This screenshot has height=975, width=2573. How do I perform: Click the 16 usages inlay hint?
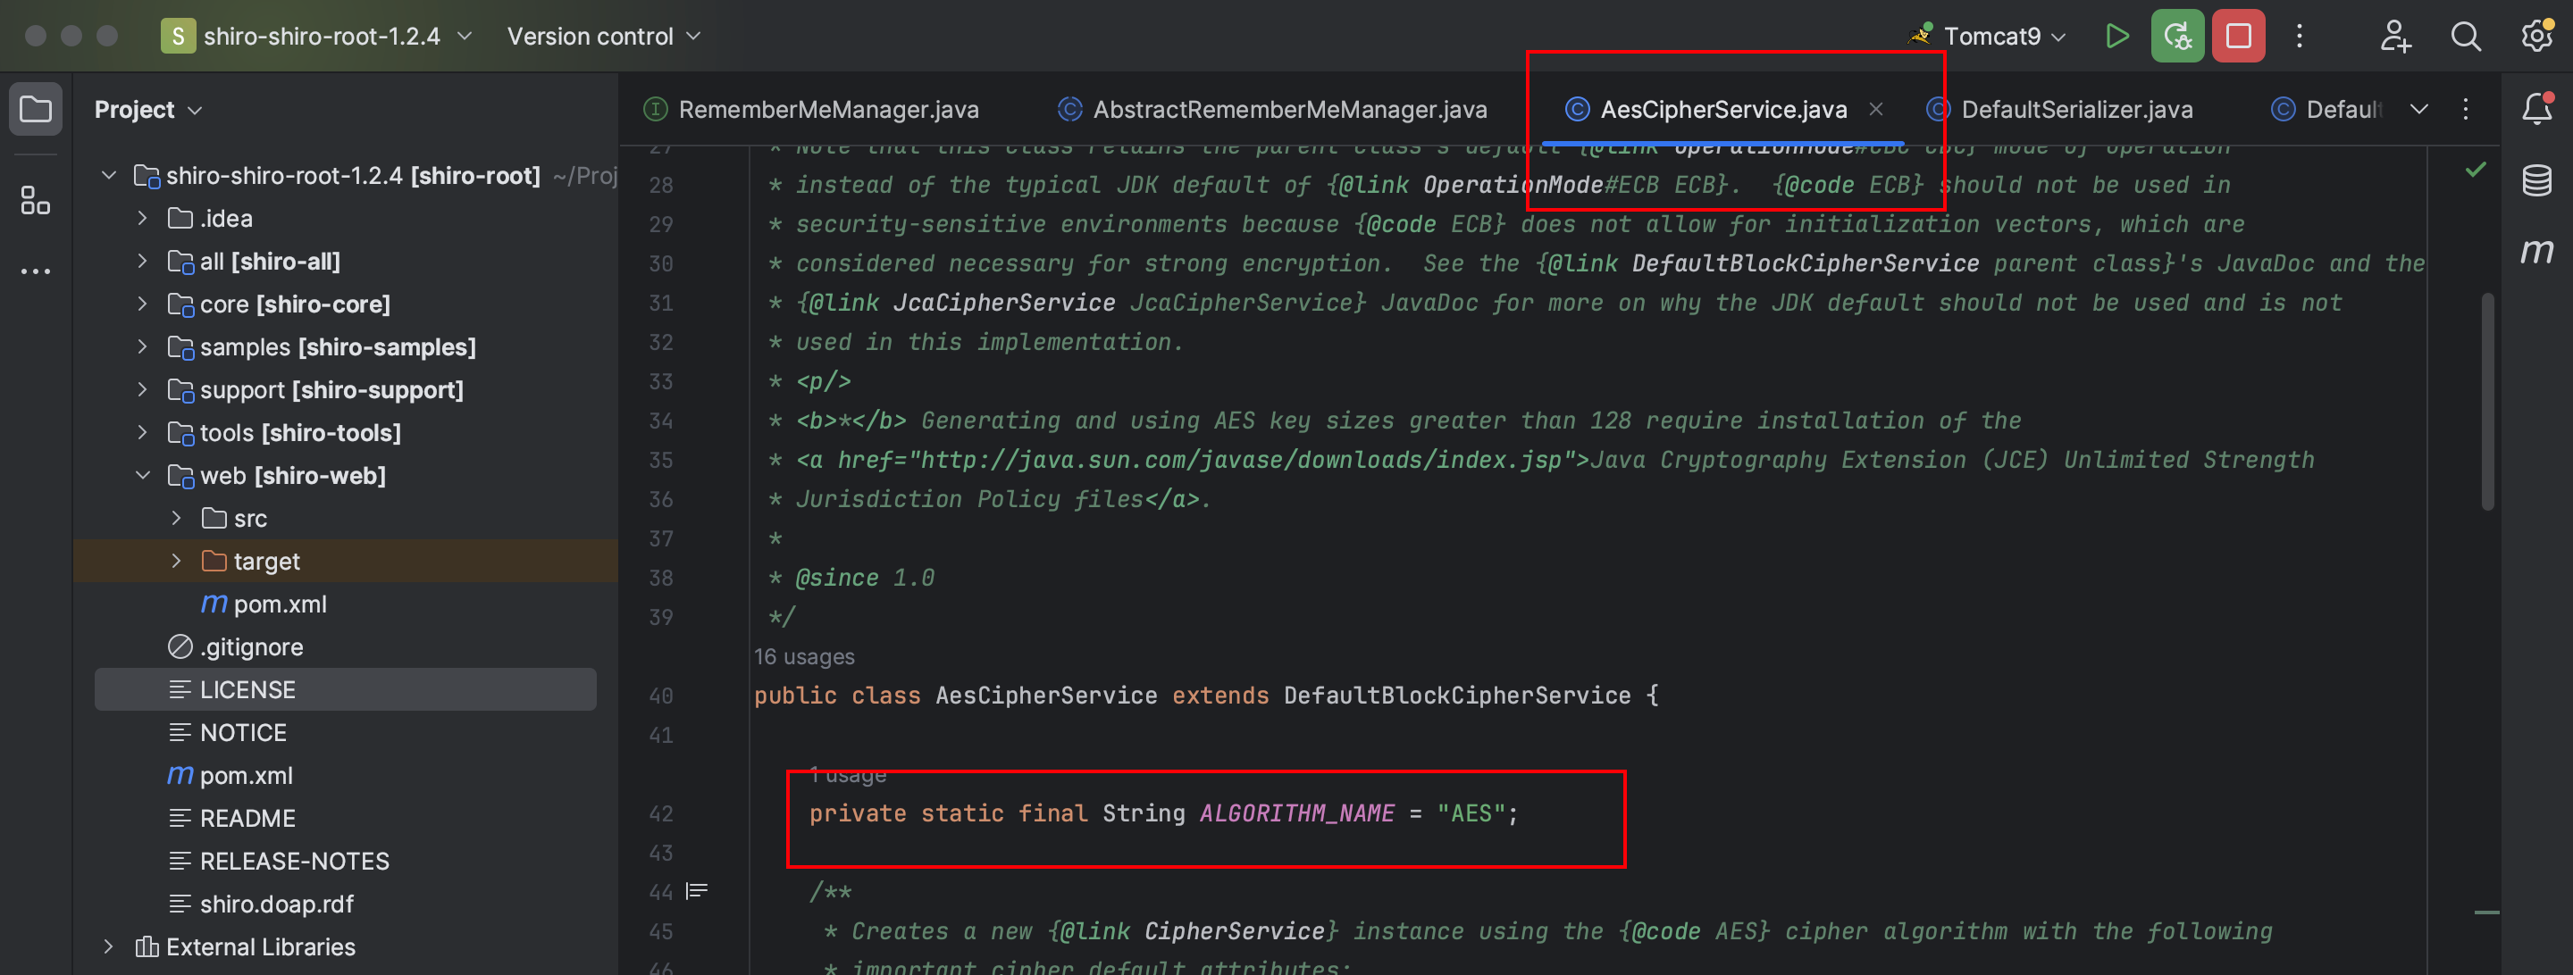[x=804, y=656]
